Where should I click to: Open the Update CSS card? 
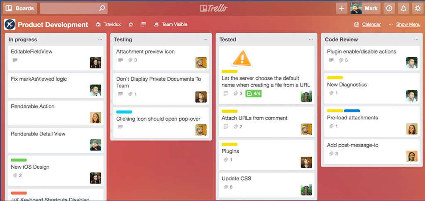click(x=266, y=185)
